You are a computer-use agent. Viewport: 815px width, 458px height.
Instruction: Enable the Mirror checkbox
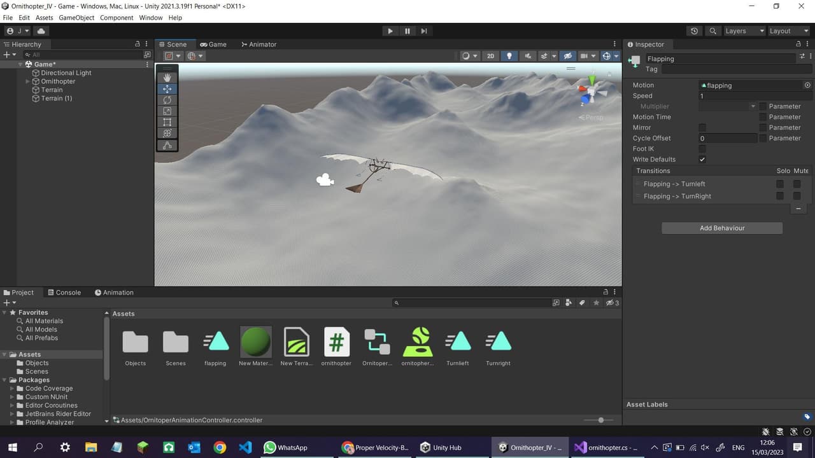click(x=702, y=128)
